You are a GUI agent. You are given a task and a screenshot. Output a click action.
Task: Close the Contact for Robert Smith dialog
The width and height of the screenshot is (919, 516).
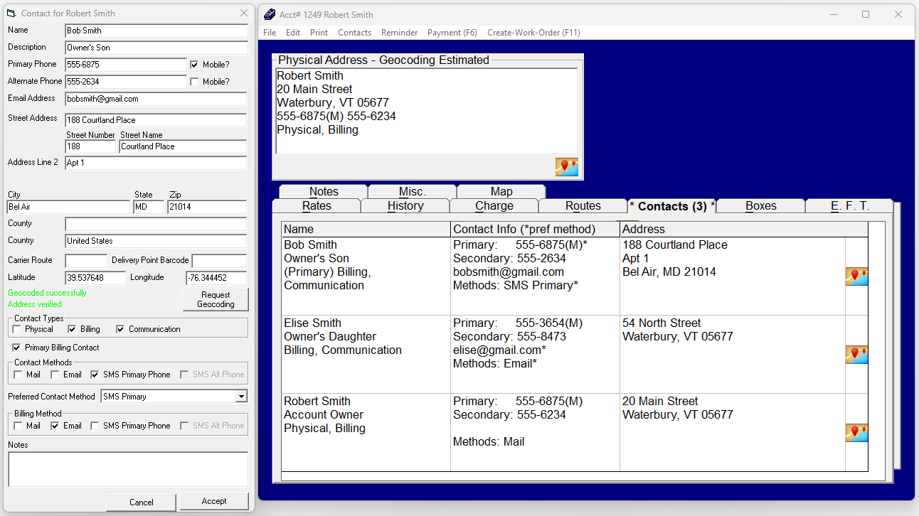(x=244, y=14)
